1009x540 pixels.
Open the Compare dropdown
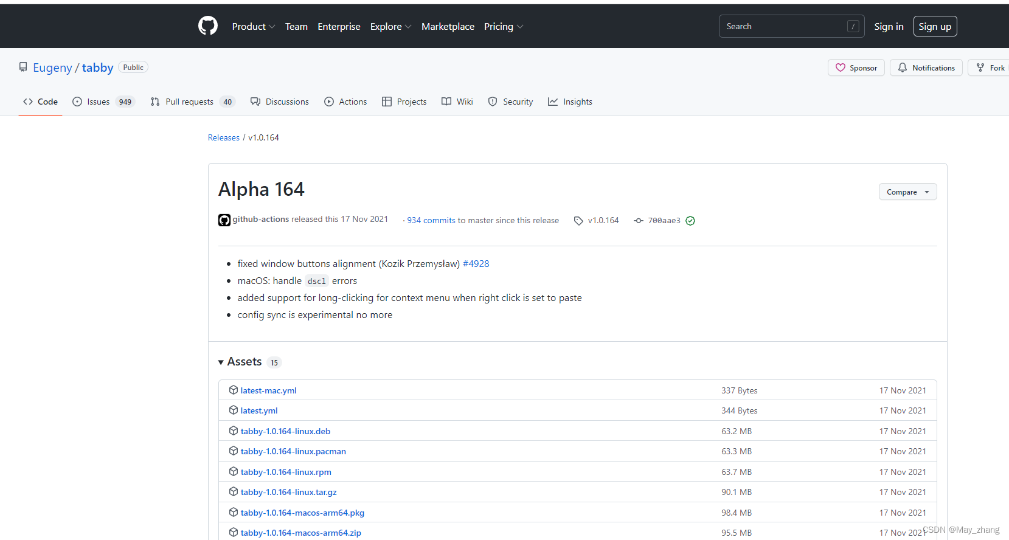point(907,192)
